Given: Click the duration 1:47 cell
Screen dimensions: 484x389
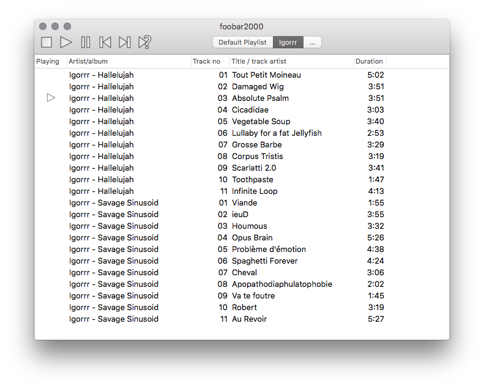Looking at the screenshot, I should (376, 180).
